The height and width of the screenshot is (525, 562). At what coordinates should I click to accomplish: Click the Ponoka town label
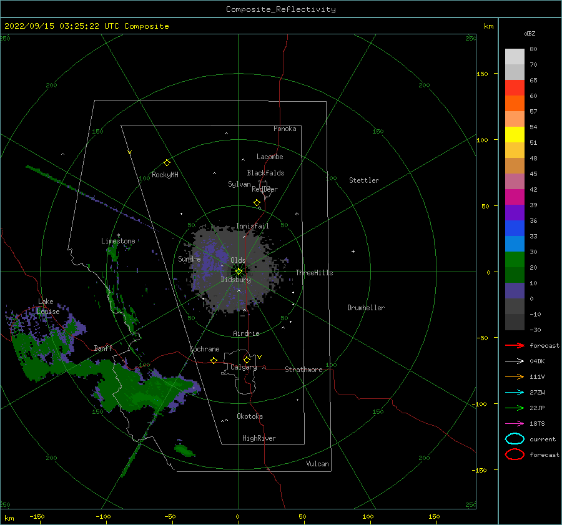(x=285, y=129)
